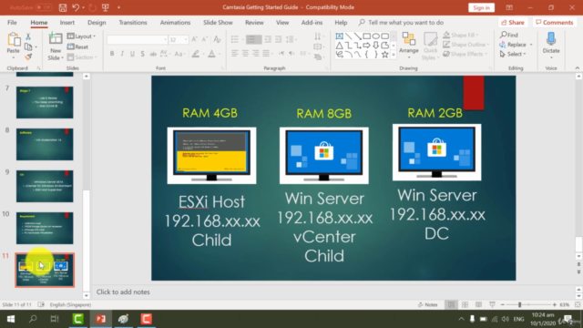The image size is (583, 328).
Task: Toggle the Notes pane button
Action: (x=428, y=304)
